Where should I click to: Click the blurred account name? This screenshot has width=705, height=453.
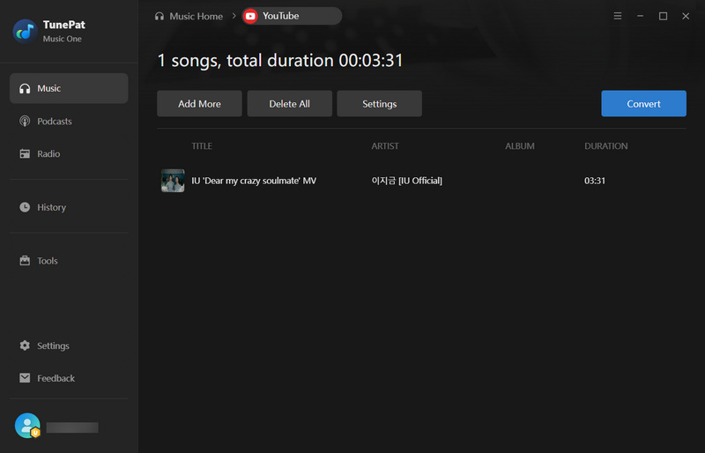(x=72, y=427)
